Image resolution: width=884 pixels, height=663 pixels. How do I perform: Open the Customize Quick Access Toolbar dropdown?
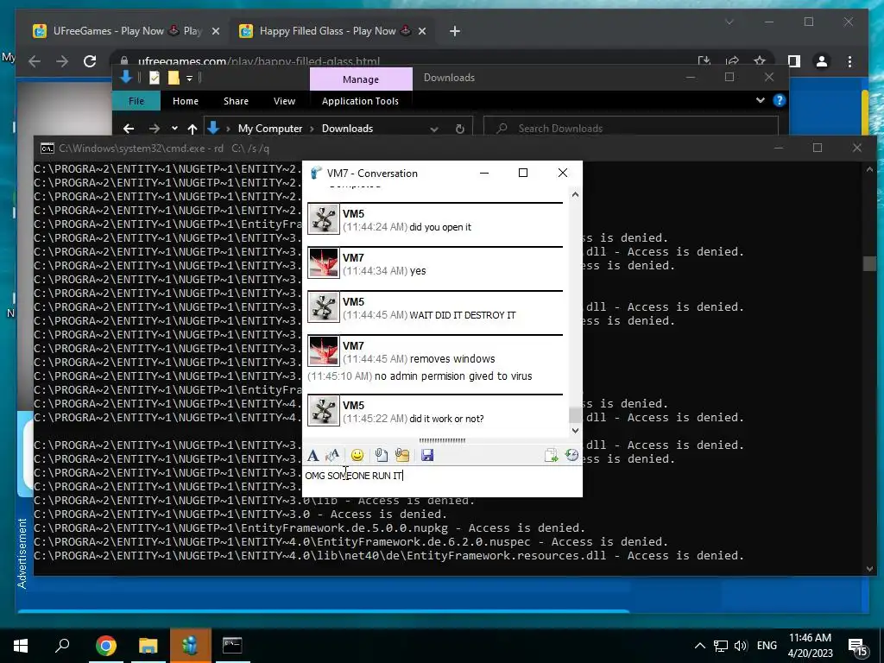coord(189,78)
